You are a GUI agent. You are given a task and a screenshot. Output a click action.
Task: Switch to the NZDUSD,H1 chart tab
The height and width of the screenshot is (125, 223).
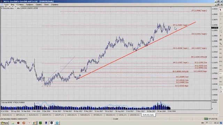(85, 115)
